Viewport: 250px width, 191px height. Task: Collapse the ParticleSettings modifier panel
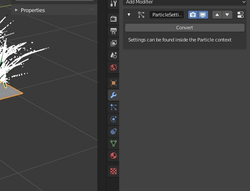point(129,15)
